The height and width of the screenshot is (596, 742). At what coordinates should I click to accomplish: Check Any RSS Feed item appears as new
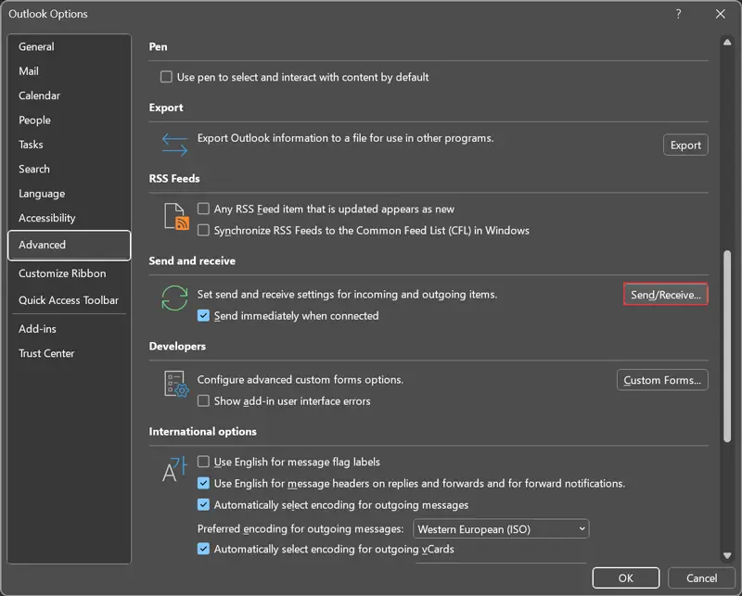coord(204,209)
